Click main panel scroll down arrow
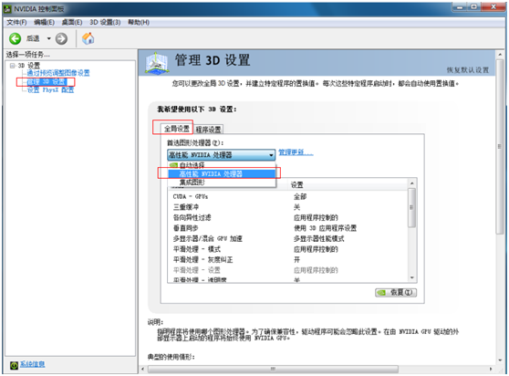Image resolution: width=509 pixels, height=376 pixels. (x=500, y=360)
